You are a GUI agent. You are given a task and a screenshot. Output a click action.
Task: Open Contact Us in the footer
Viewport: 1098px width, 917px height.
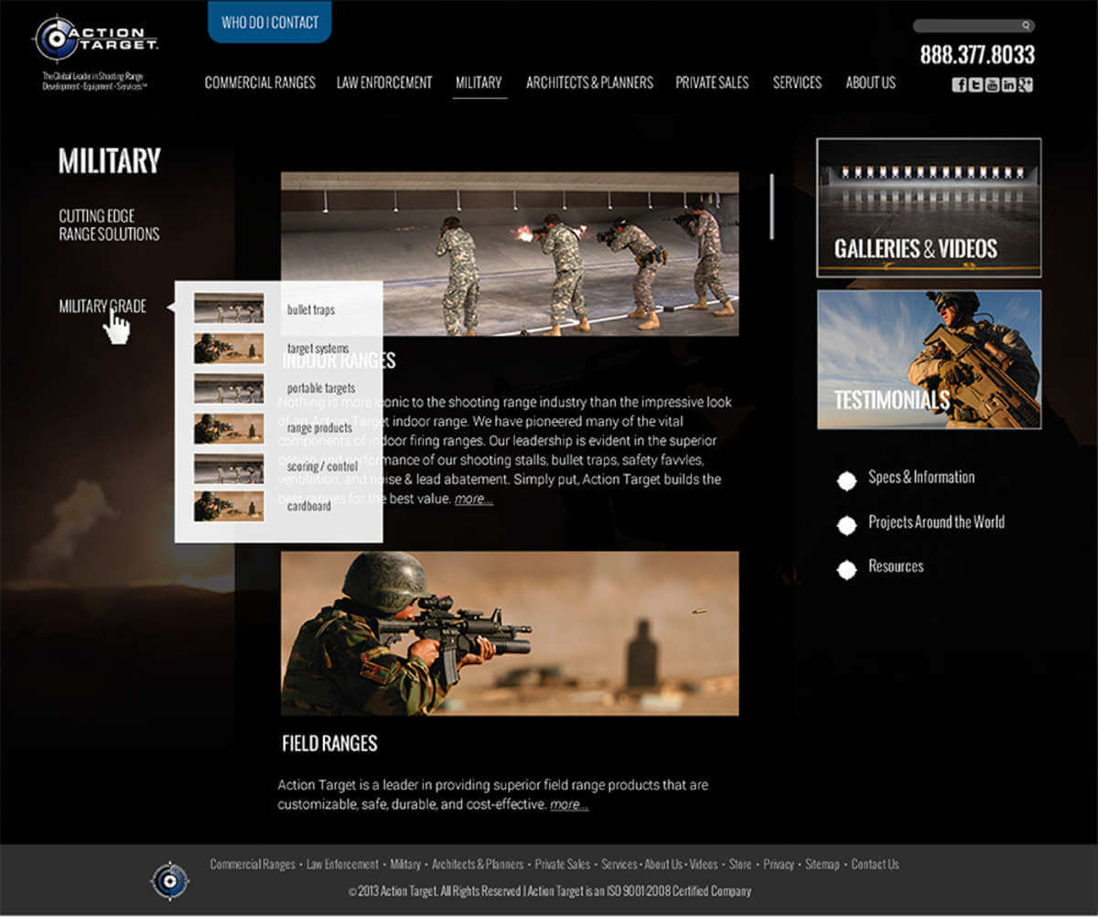click(876, 864)
